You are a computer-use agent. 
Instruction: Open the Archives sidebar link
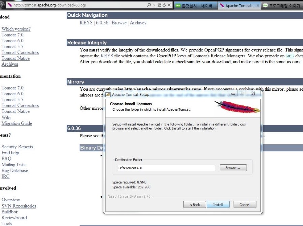point(10,64)
